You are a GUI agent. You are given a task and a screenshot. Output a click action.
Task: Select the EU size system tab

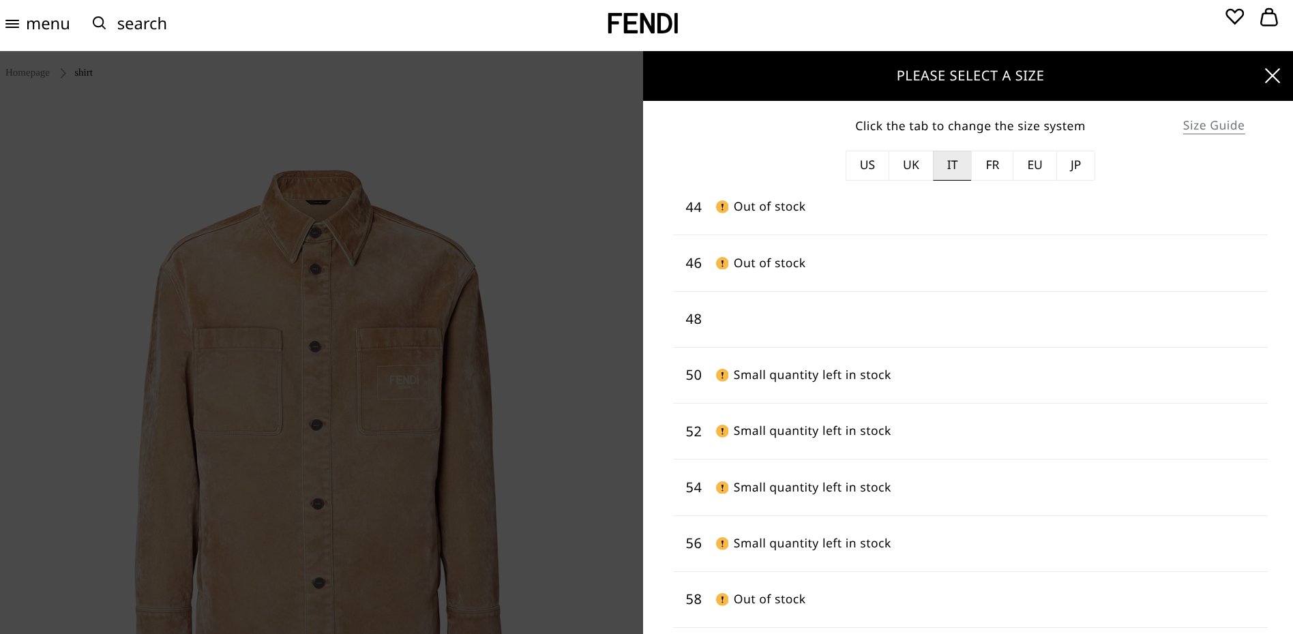tap(1035, 166)
